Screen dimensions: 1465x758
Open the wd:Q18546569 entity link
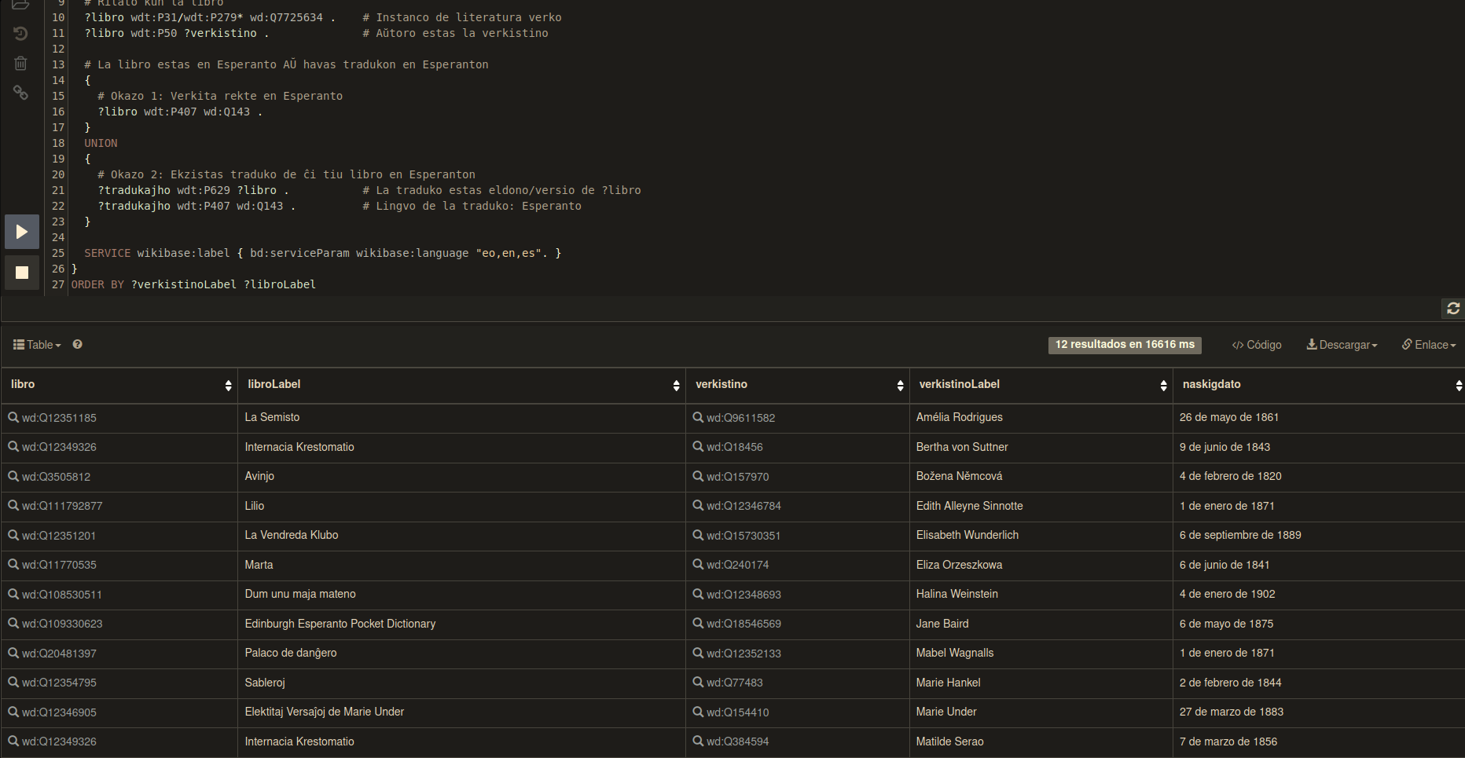tap(744, 624)
